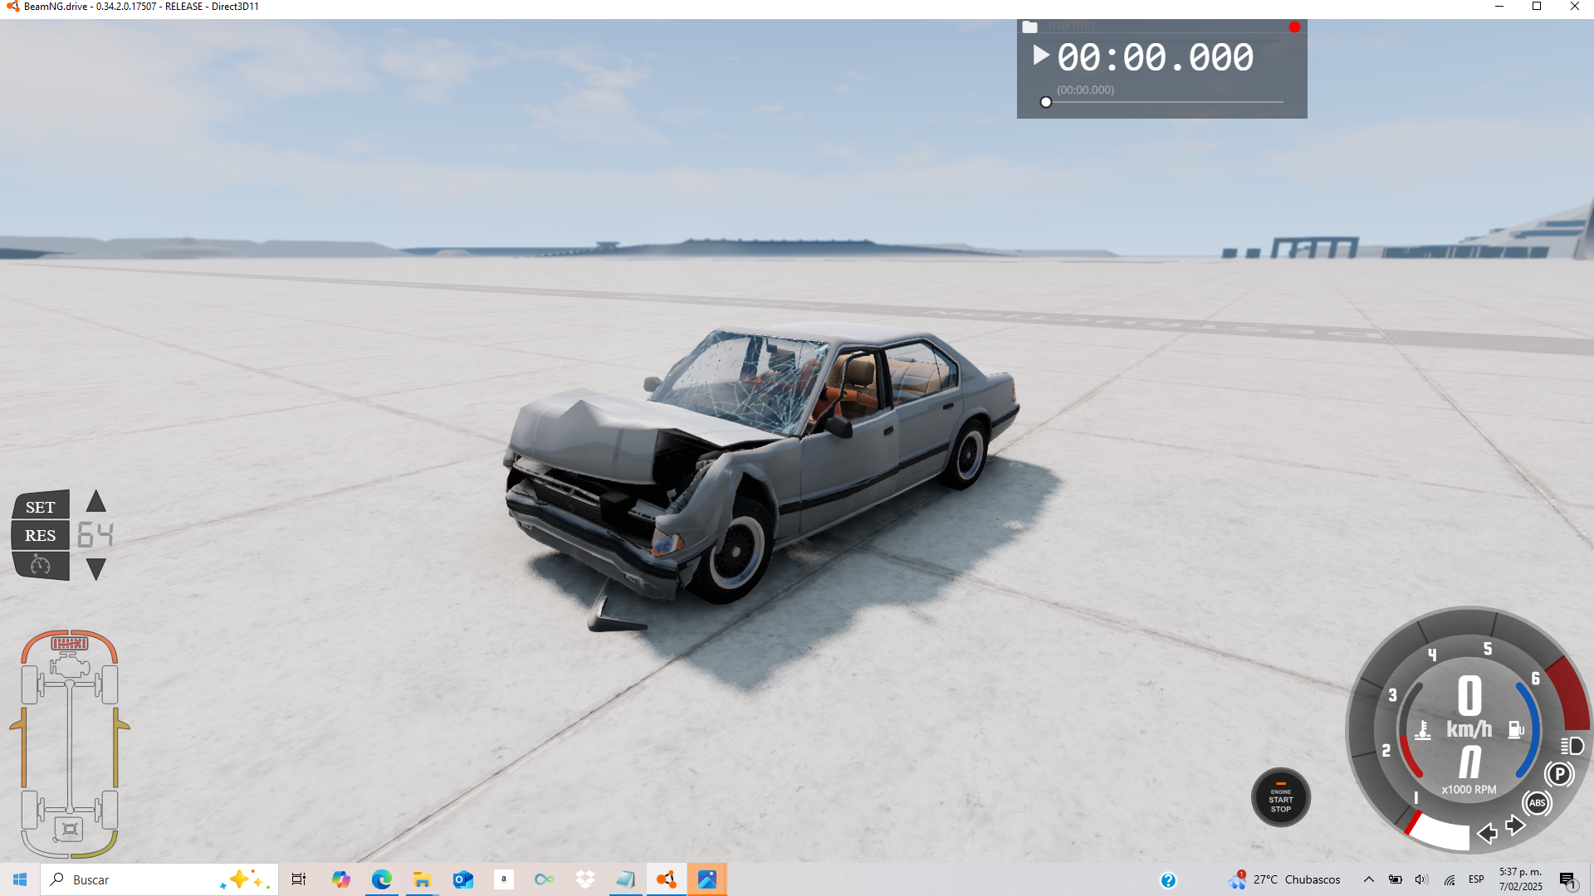Activate the left turn signal arrow
This screenshot has width=1594, height=896.
(x=1488, y=833)
